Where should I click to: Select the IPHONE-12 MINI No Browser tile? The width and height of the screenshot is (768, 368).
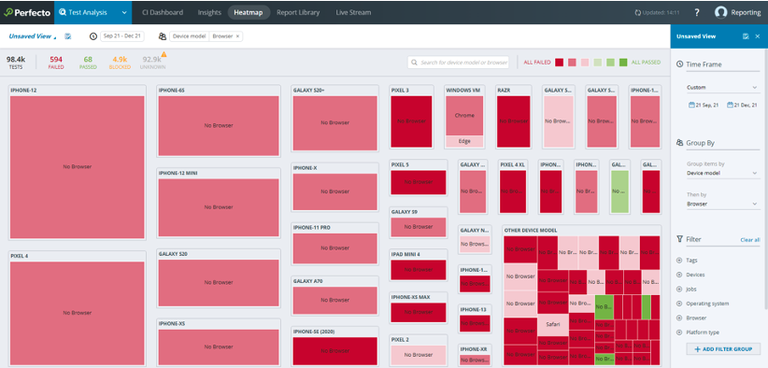pos(219,207)
